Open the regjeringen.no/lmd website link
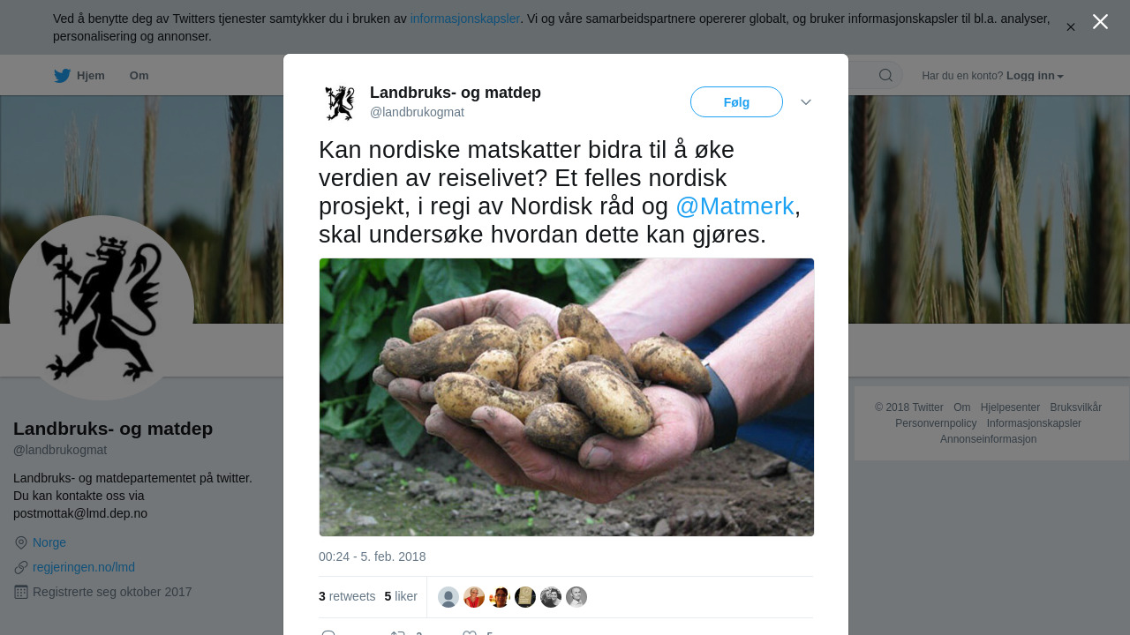 pos(84,567)
